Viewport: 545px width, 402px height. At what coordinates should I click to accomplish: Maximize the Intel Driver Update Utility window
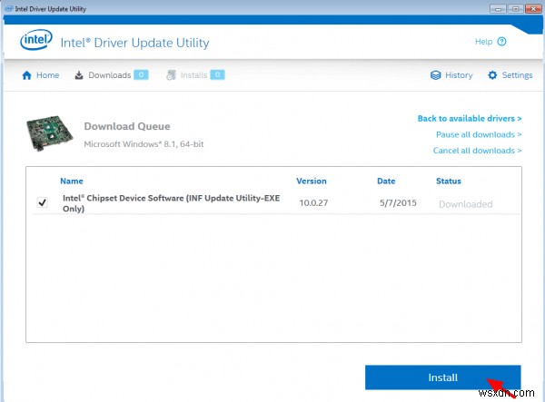515,9
